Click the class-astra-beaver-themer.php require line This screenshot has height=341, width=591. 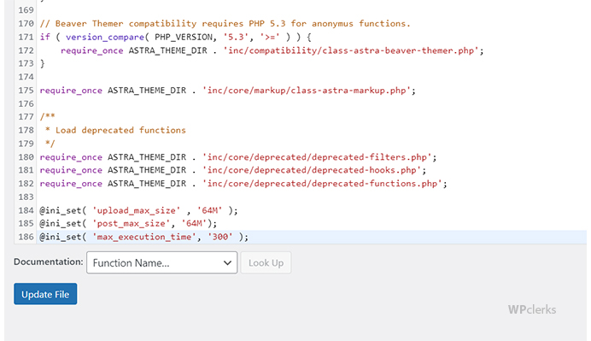click(272, 50)
